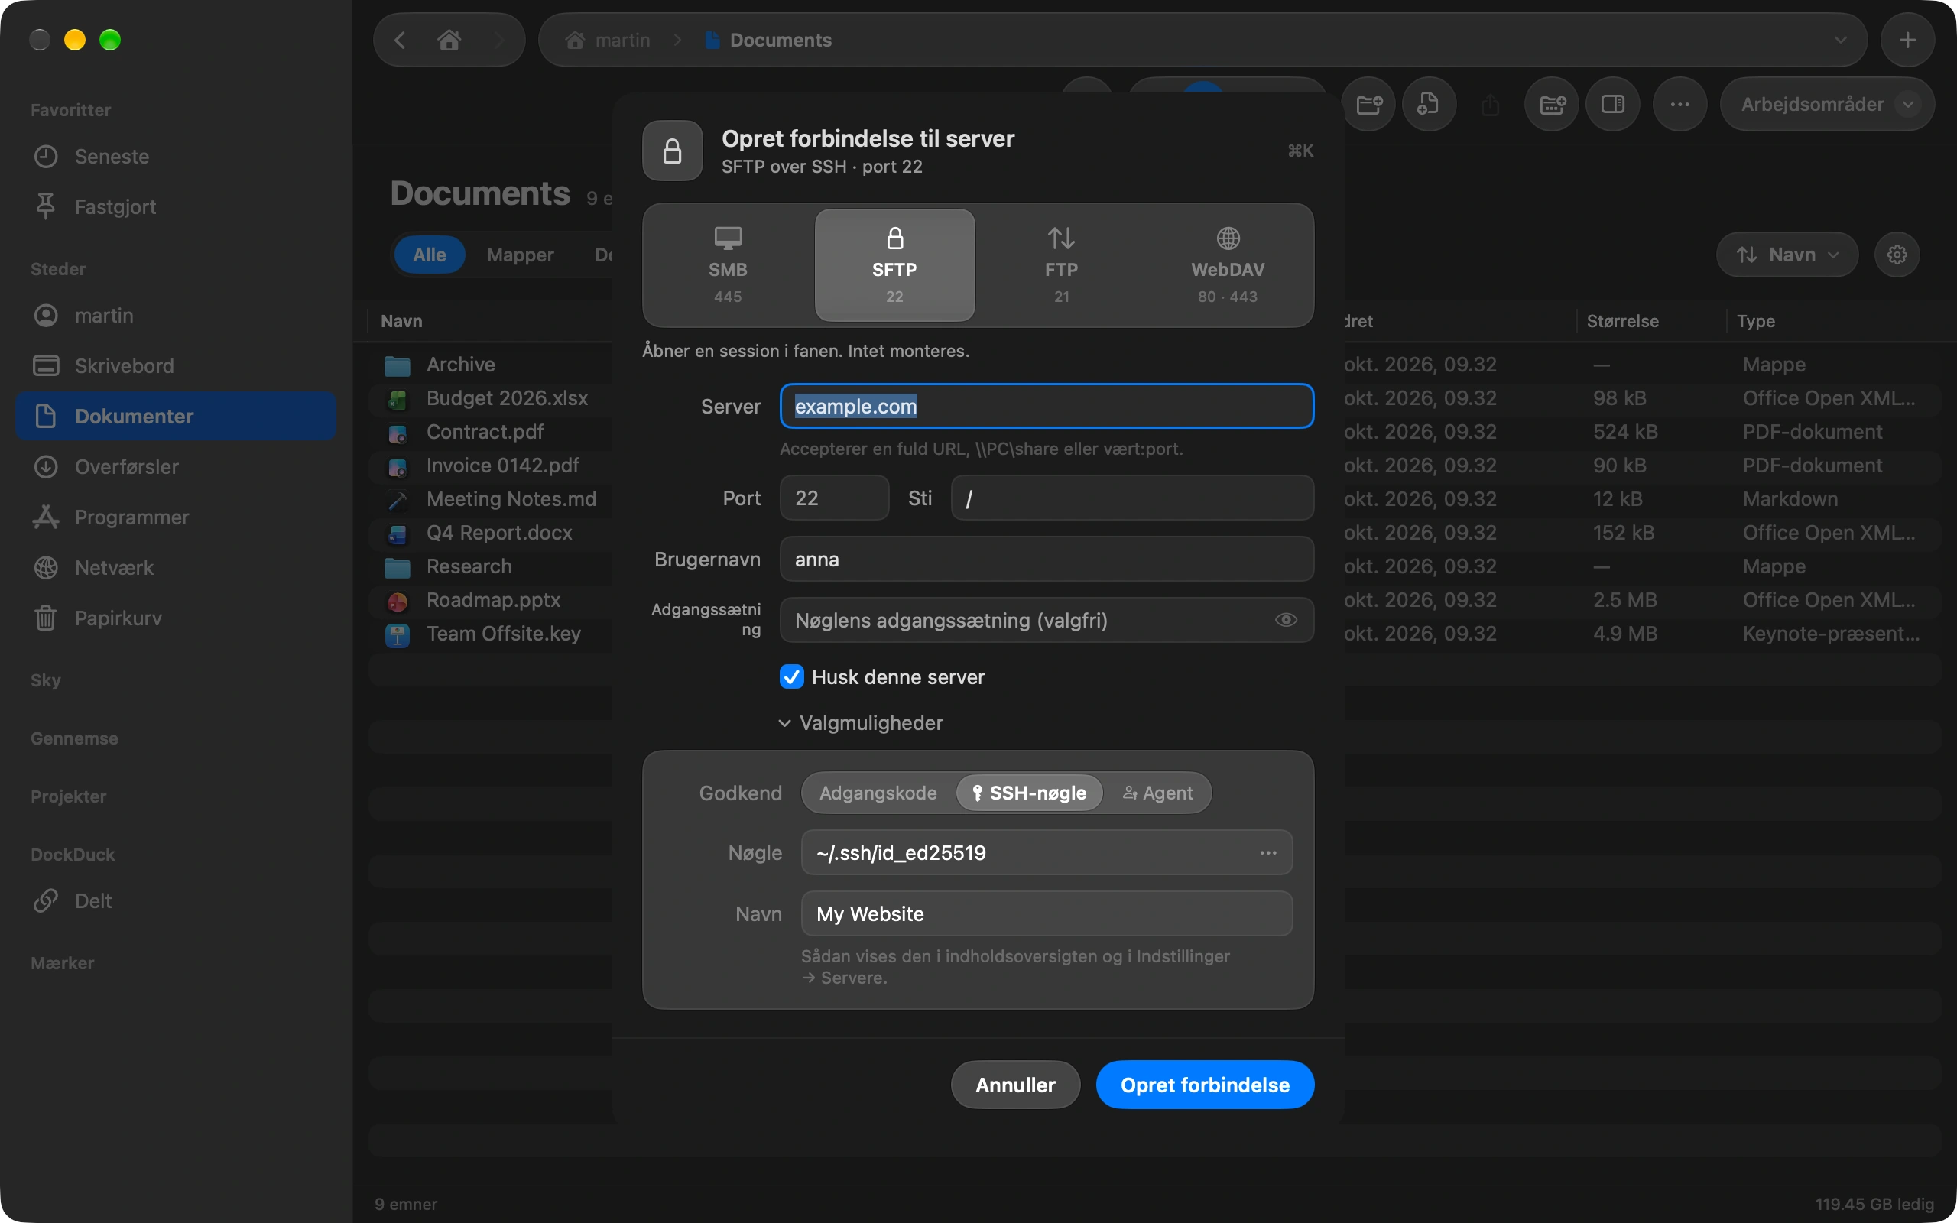Choose Agent authentication
The height and width of the screenshot is (1223, 1957).
[1157, 793]
